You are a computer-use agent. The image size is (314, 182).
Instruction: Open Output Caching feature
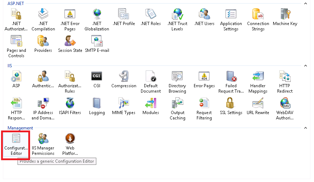tap(178, 109)
